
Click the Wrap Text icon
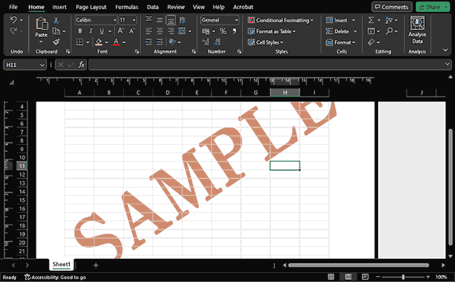tap(182, 20)
